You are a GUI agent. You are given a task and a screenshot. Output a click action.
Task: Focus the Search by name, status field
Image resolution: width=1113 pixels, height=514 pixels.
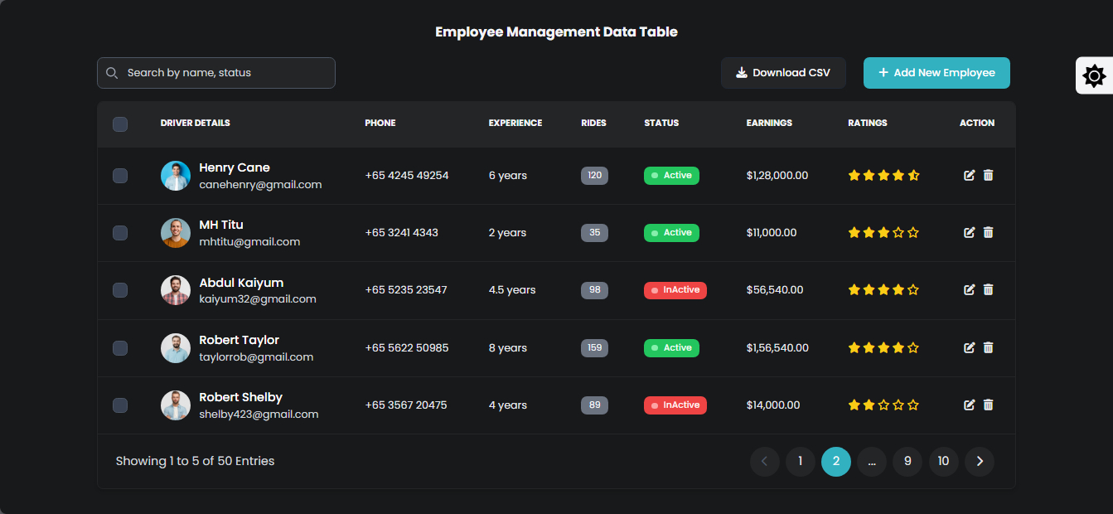coord(225,73)
